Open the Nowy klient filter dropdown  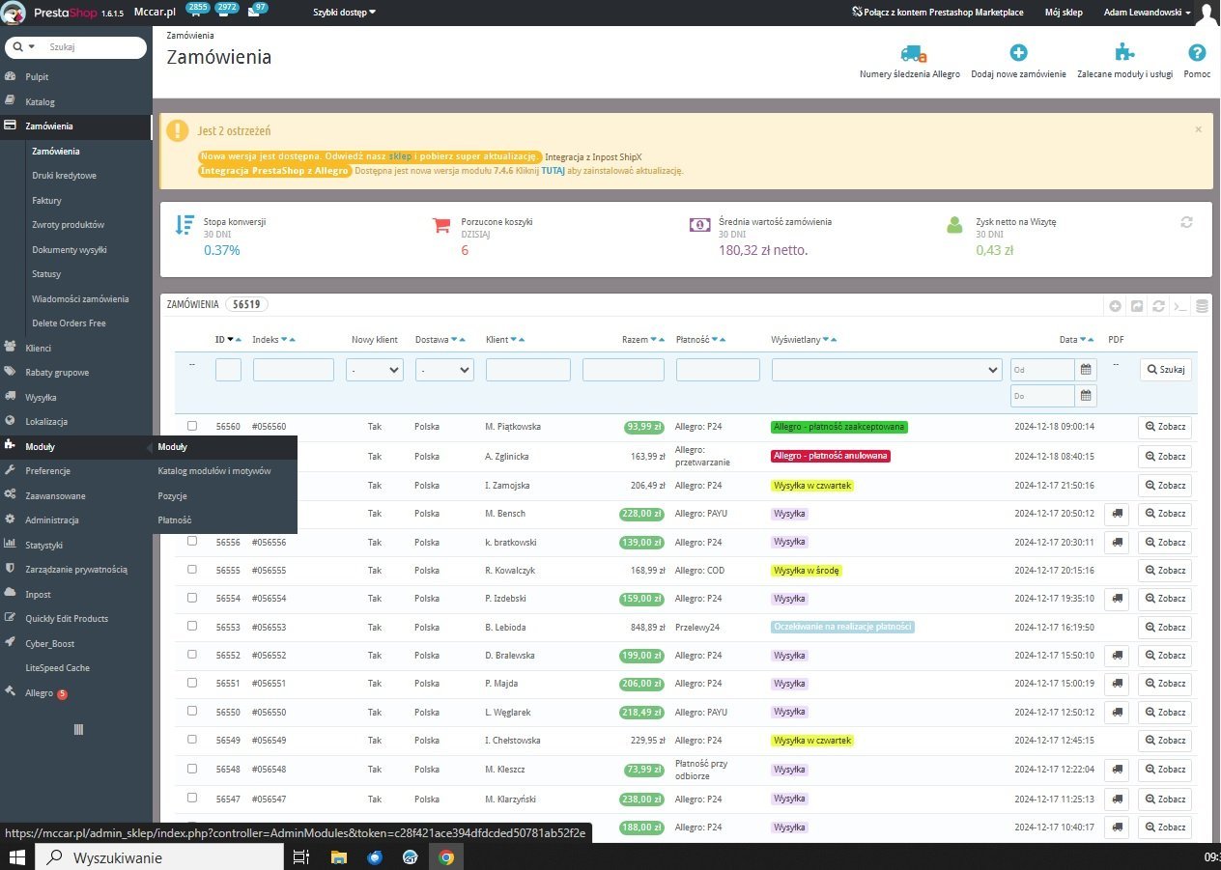(375, 370)
